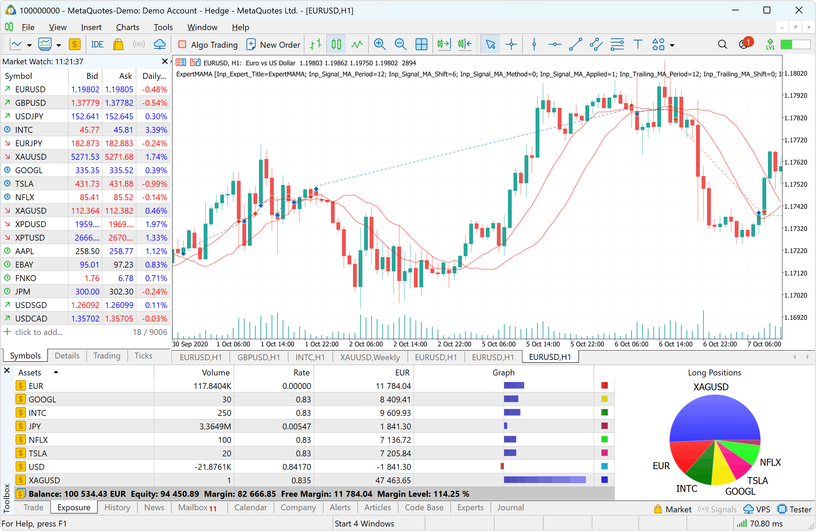The width and height of the screenshot is (816, 531).
Task: Open the Search magnifier in toolbar
Action: coord(722,45)
